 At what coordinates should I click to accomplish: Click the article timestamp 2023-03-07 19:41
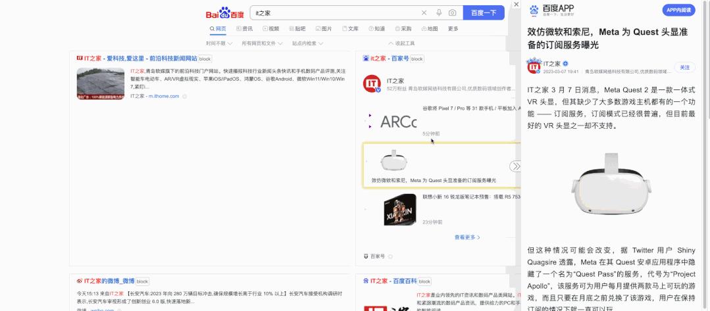[x=561, y=72]
